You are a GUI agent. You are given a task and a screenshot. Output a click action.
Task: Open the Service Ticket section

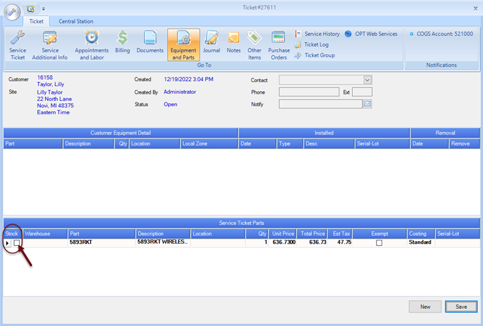(x=18, y=44)
